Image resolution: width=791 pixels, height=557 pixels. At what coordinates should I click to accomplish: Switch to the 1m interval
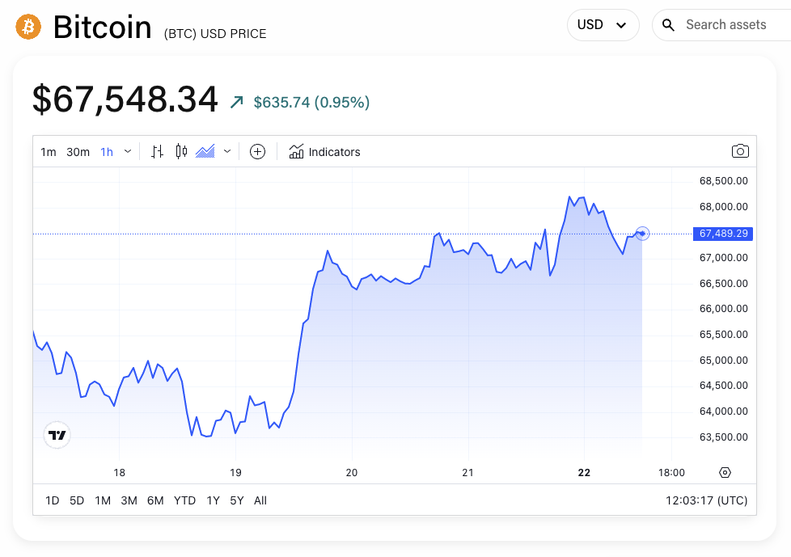click(x=49, y=151)
